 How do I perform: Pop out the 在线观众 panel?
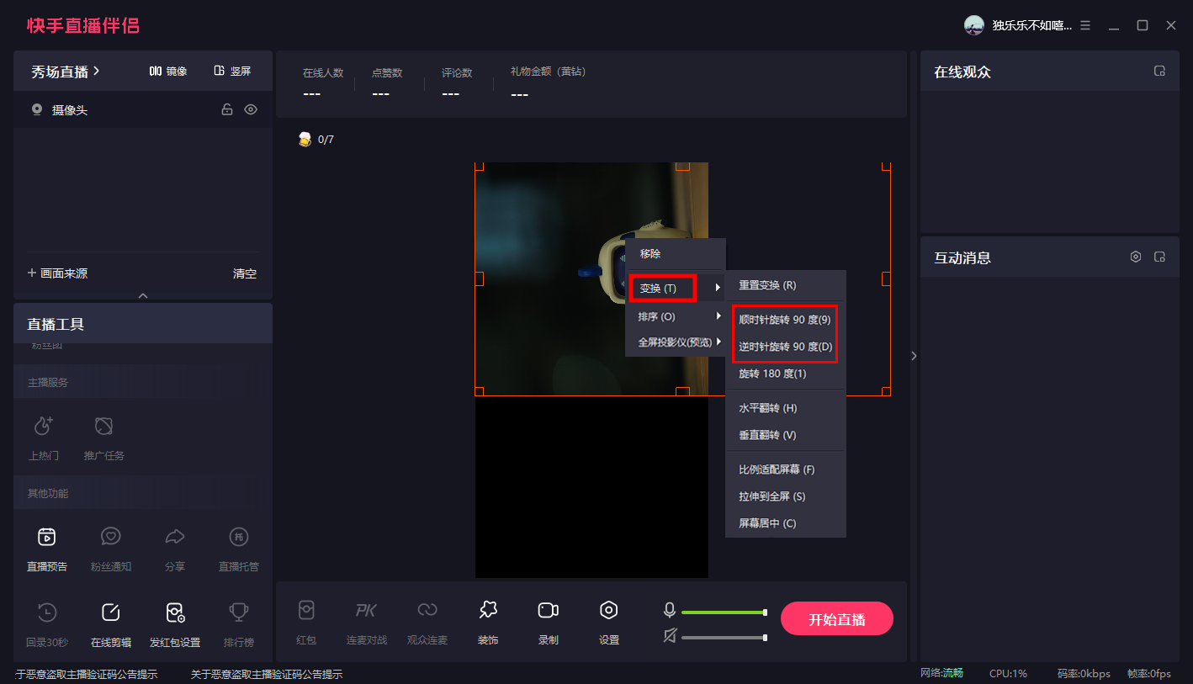point(1159,72)
